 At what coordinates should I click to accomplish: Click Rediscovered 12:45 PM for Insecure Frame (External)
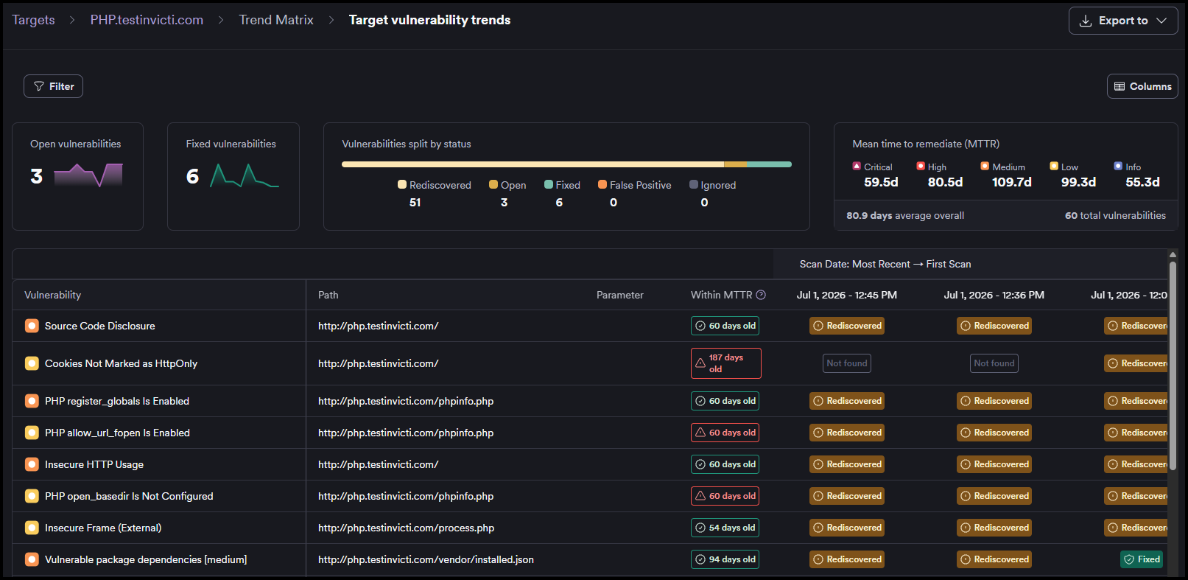tap(847, 528)
